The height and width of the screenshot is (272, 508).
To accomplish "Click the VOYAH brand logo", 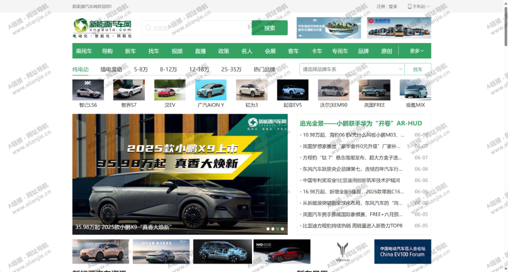I will pyautogui.click(x=342, y=252).
